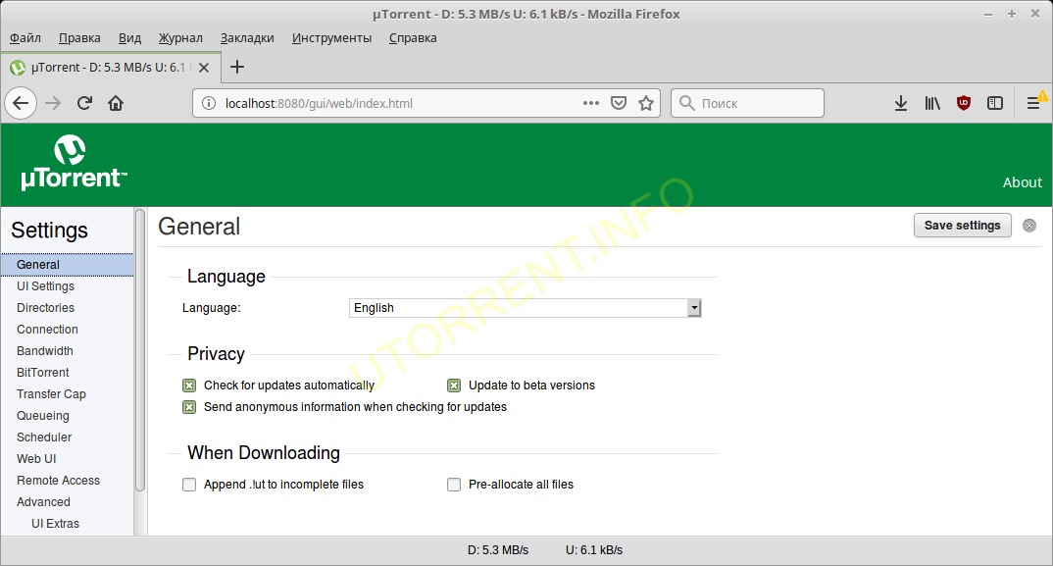Image resolution: width=1053 pixels, height=566 pixels.
Task: Click the settings sidebar scrollbar
Action: click(x=139, y=350)
